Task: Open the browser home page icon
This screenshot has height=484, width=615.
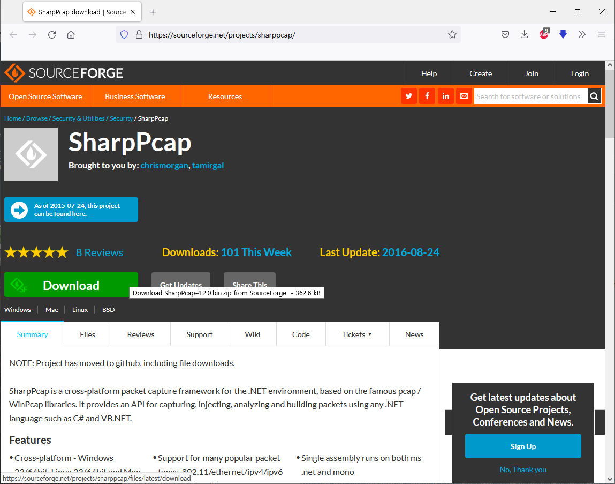Action: click(x=71, y=34)
